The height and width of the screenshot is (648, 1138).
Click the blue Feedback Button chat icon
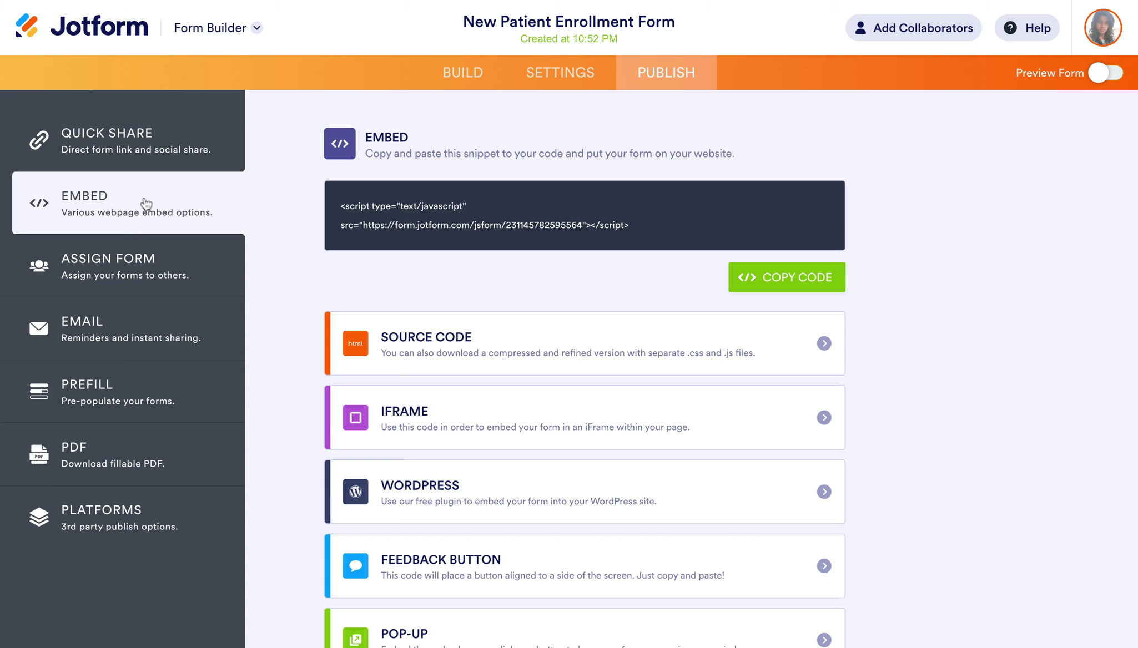pos(355,566)
